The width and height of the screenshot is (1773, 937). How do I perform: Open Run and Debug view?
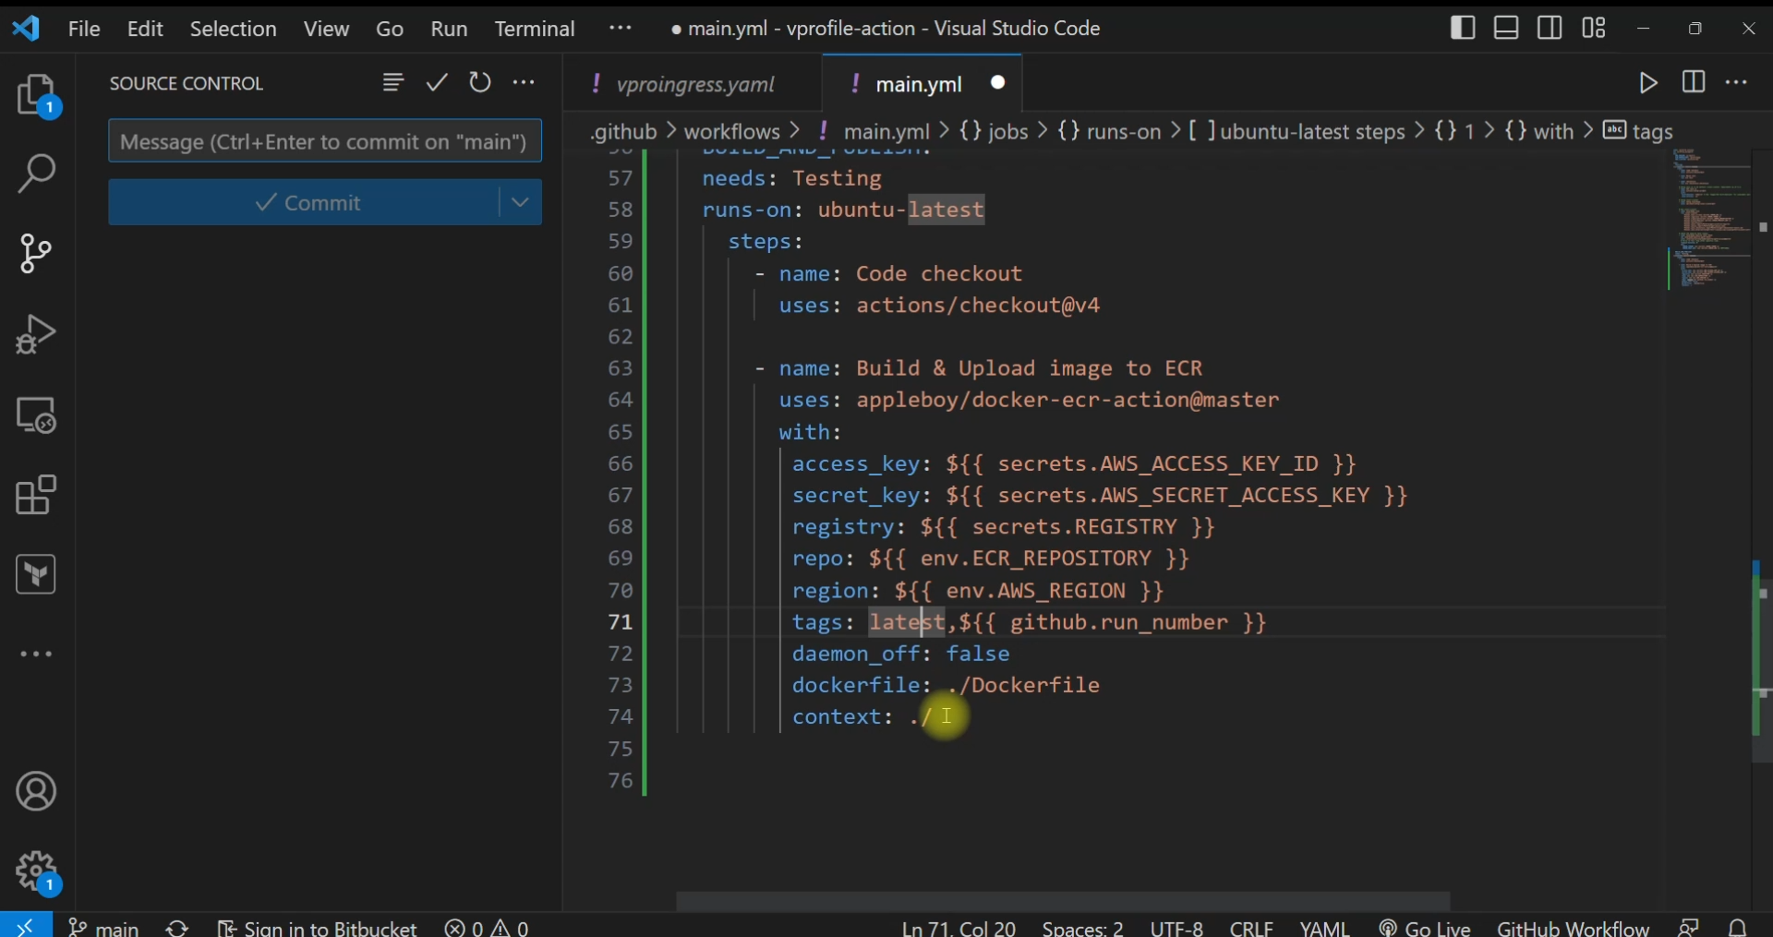pyautogui.click(x=37, y=334)
